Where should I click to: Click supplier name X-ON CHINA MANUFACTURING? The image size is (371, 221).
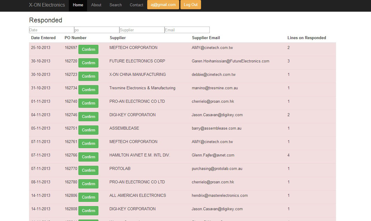click(x=138, y=74)
